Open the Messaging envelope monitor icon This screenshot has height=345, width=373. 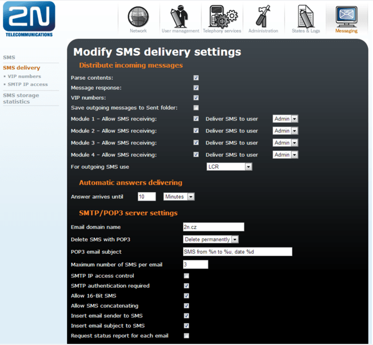347,16
